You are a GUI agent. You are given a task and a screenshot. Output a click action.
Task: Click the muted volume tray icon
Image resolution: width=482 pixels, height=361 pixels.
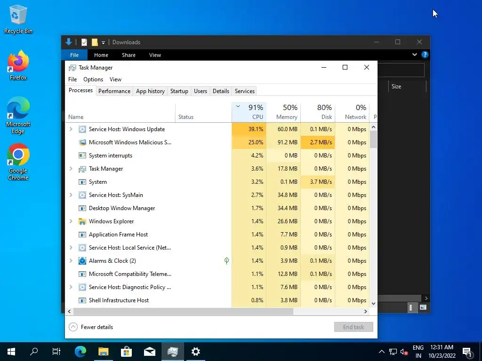point(404,352)
